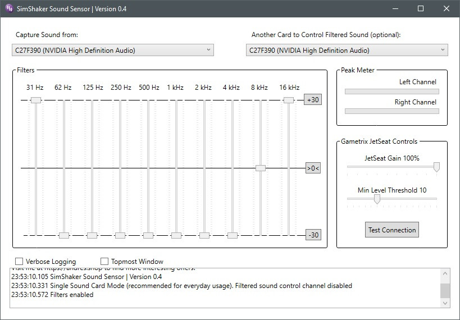The width and height of the screenshot is (460, 320).
Task: Expand the Another Card to Control dropdown
Action: [x=347, y=50]
